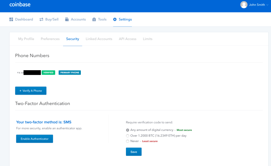The width and height of the screenshot is (271, 166).
Task: Select Over 1.2000 BTC per day option
Action: tap(128, 135)
